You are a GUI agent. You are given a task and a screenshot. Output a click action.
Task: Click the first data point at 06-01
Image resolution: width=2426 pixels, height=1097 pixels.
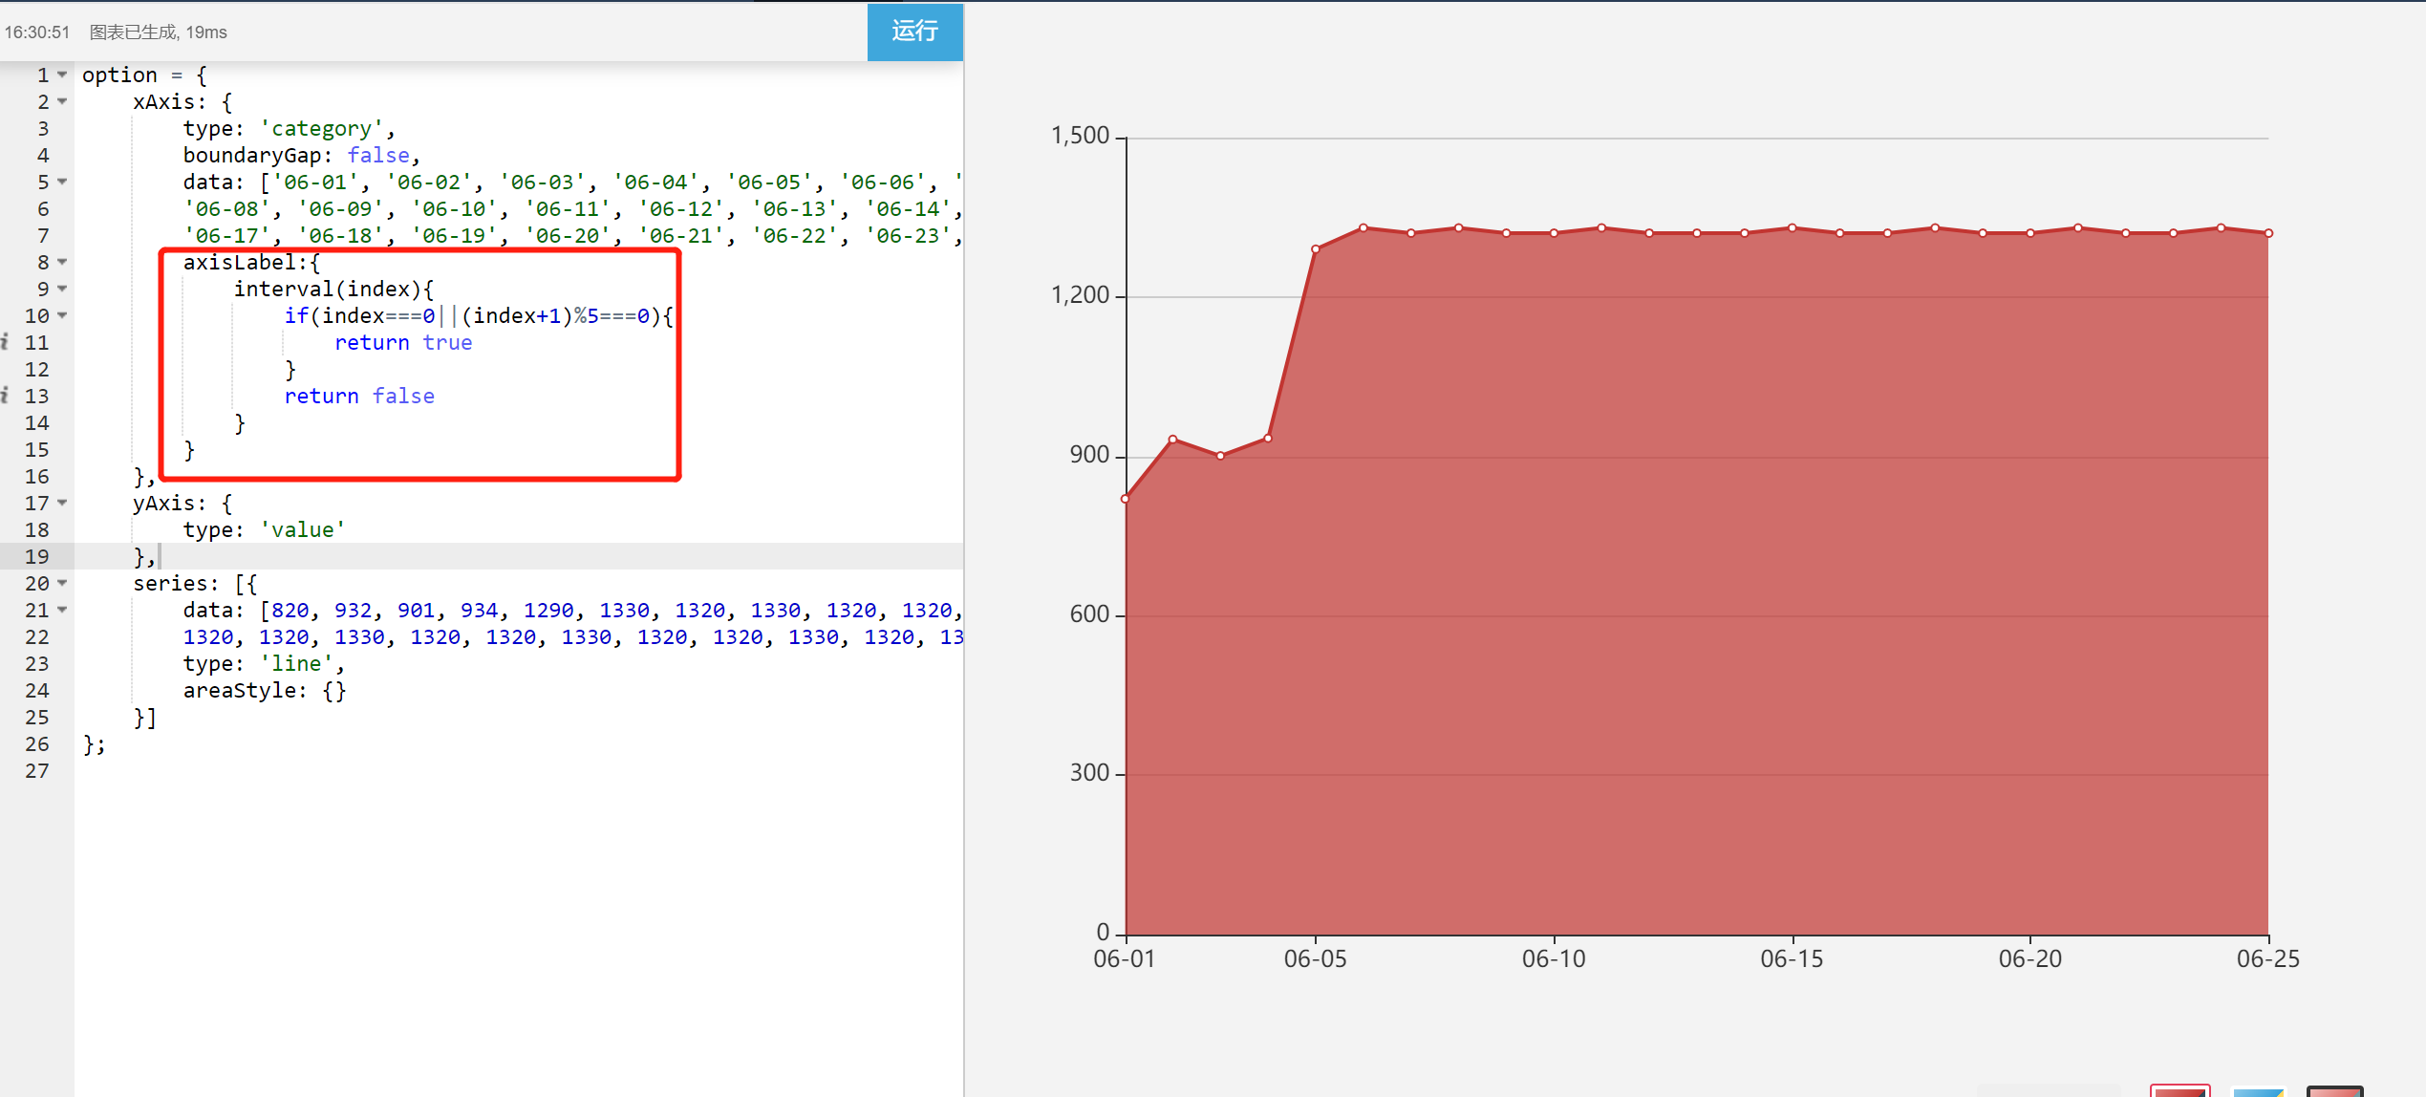[x=1126, y=499]
